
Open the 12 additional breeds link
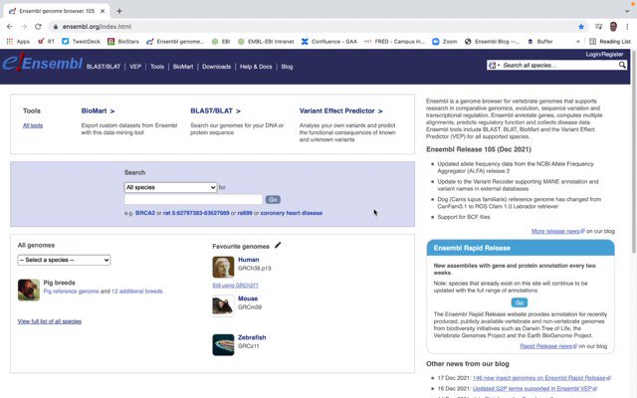pyautogui.click(x=137, y=292)
